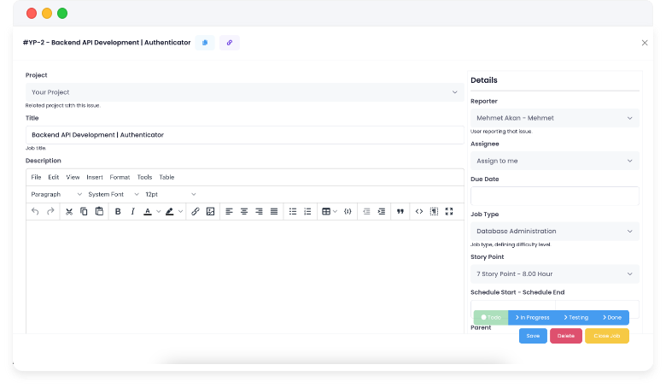Image resolution: width=666 pixels, height=388 pixels.
Task: Click the purple link icon in header
Action: pyautogui.click(x=230, y=42)
